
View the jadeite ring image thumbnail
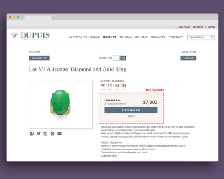pyautogui.click(x=61, y=104)
